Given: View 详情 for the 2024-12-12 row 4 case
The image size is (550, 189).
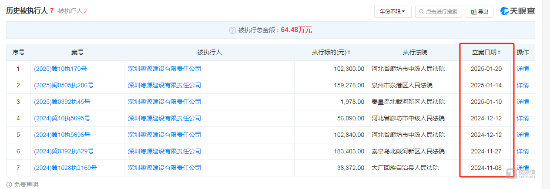Looking at the screenshot, I should tap(523, 118).
